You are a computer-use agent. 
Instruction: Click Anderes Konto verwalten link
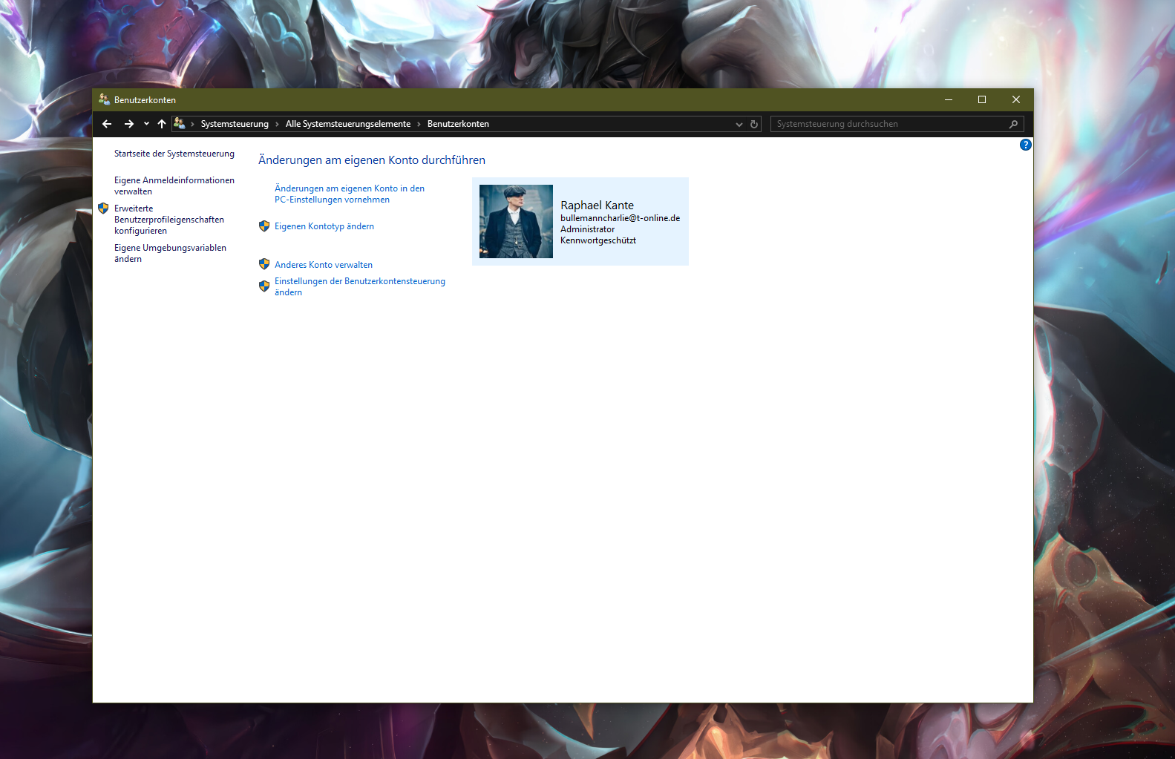click(324, 265)
